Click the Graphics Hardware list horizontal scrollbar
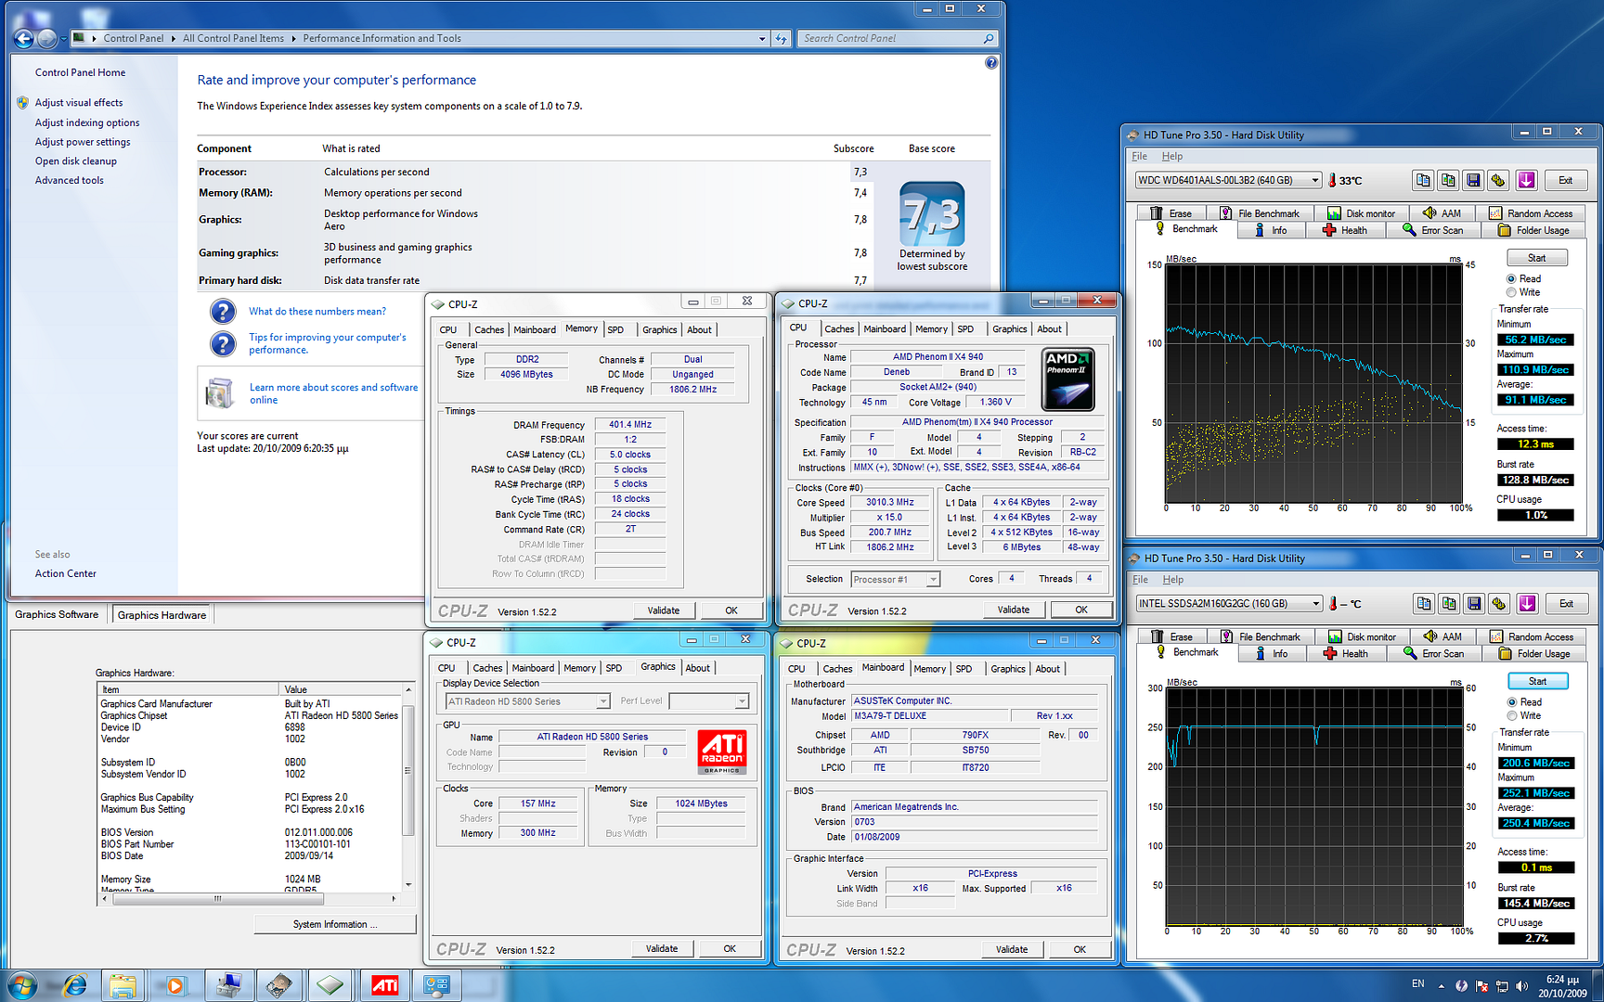The height and width of the screenshot is (1002, 1604). [x=249, y=898]
